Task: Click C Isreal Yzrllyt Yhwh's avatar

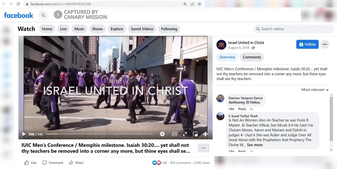Action: click(220, 116)
